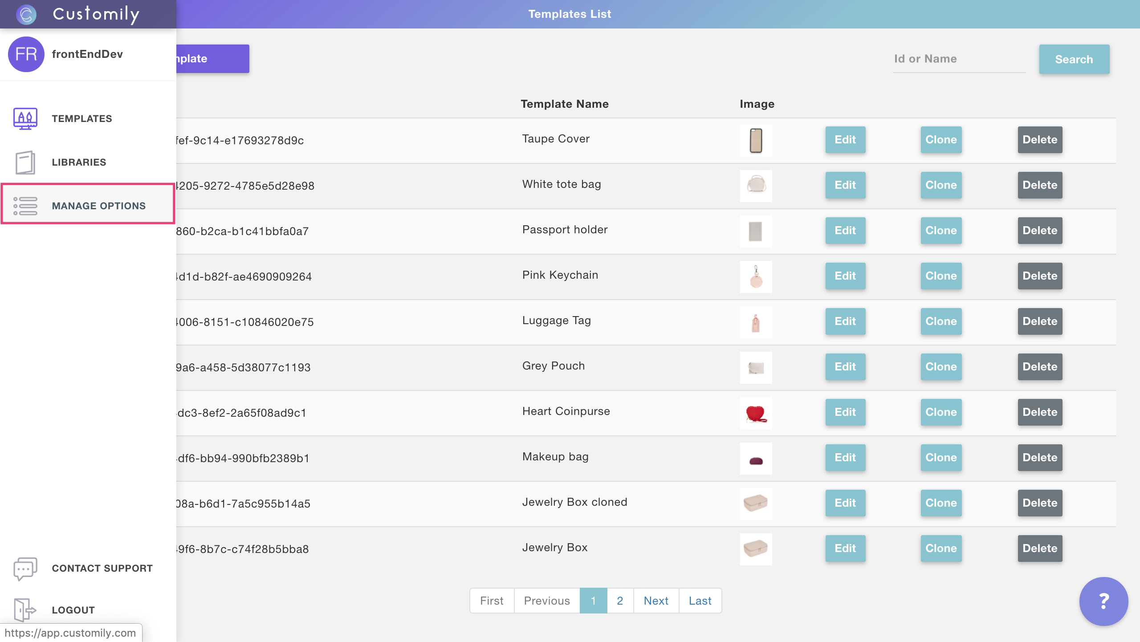1140x642 pixels.
Task: Clone the Pink Keychain template
Action: pos(940,276)
